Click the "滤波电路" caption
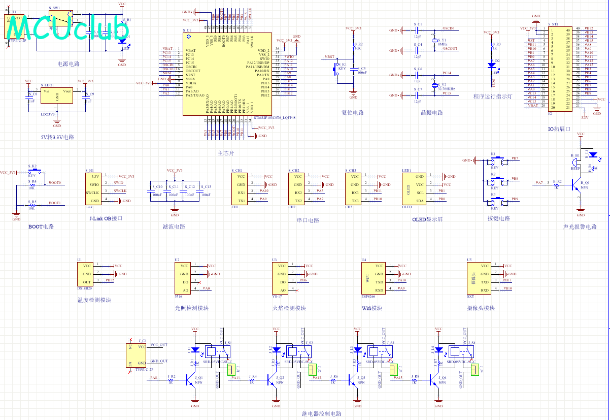Viewport: 610px width, 420px height. tap(174, 227)
